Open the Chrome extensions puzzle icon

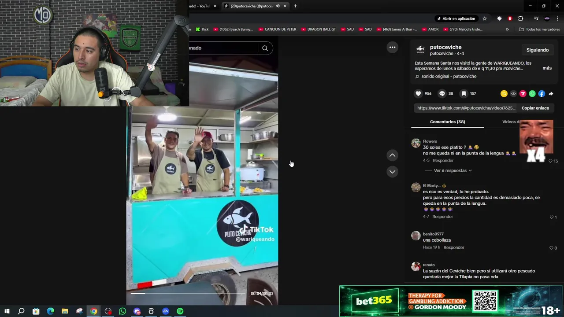tap(520, 18)
